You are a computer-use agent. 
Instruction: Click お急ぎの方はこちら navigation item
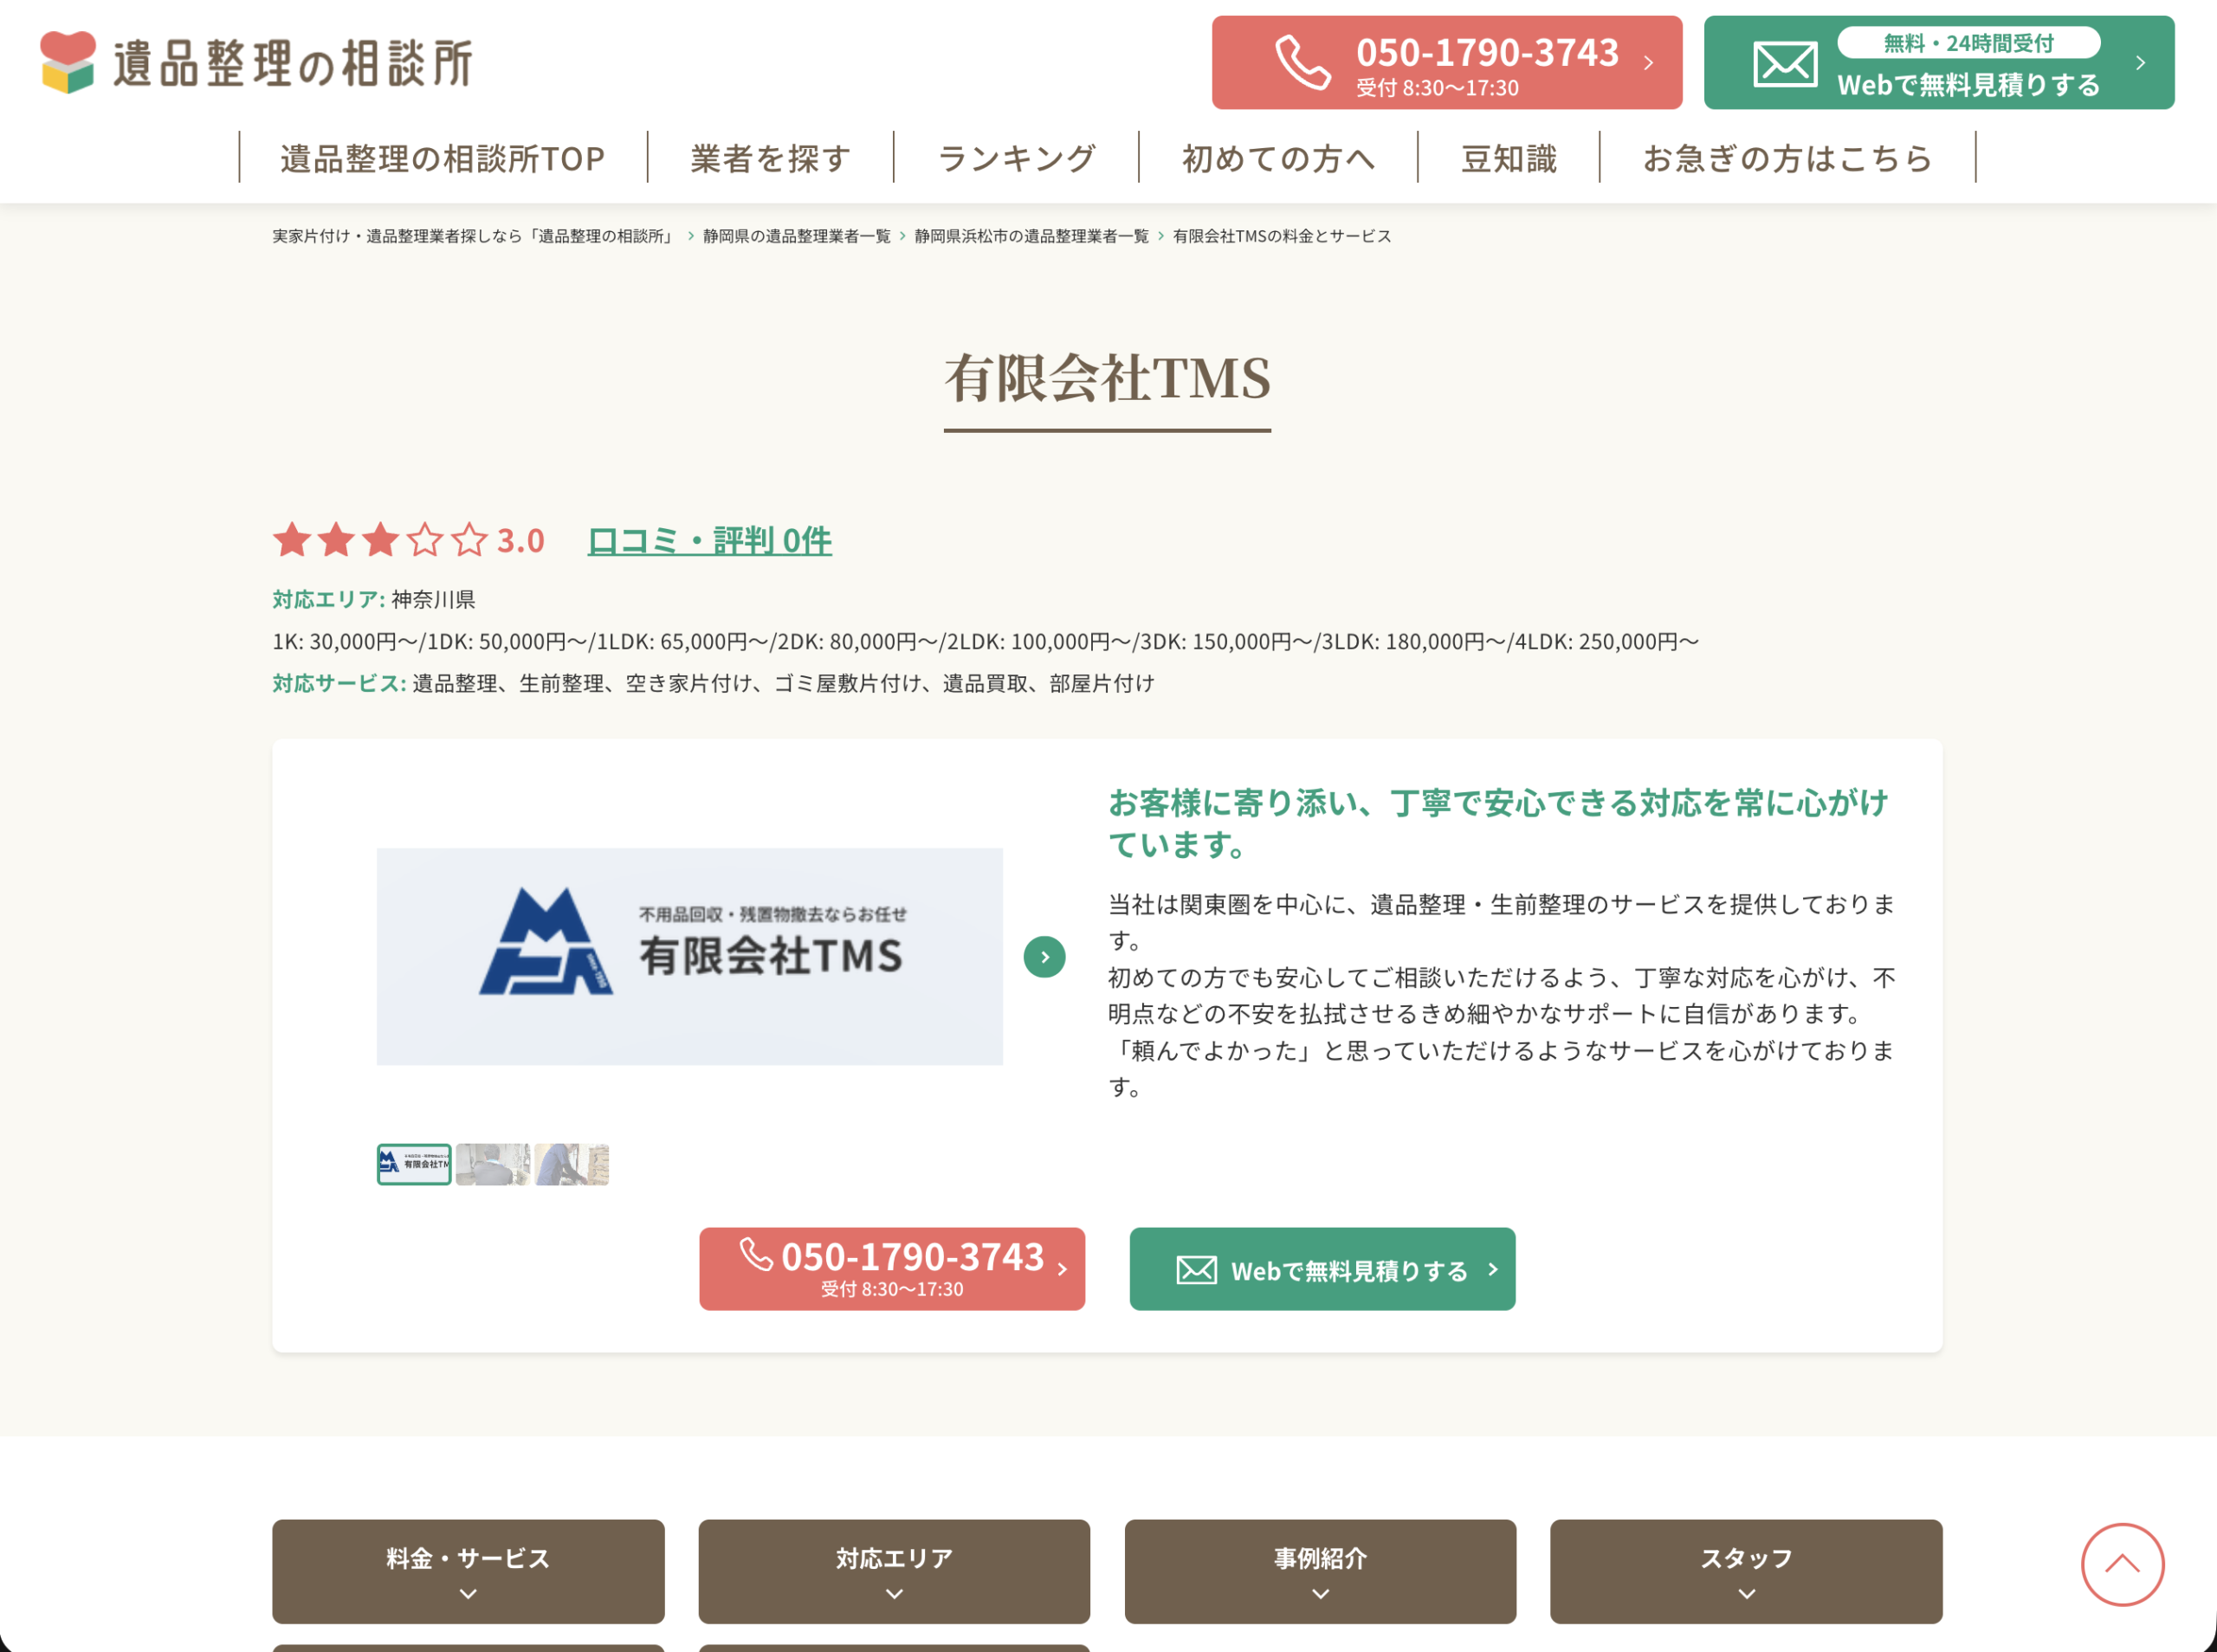coord(1787,158)
